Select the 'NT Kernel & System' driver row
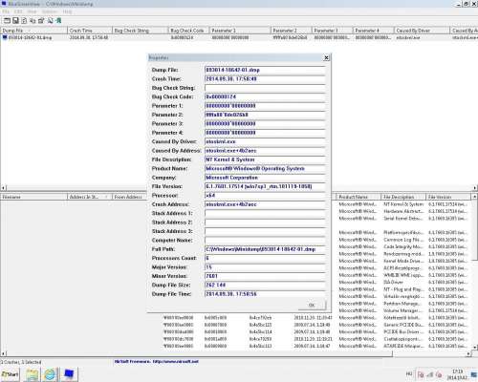The image size is (478, 382). point(403,204)
